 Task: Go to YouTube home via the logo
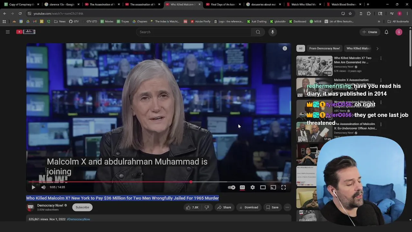pos(26,32)
